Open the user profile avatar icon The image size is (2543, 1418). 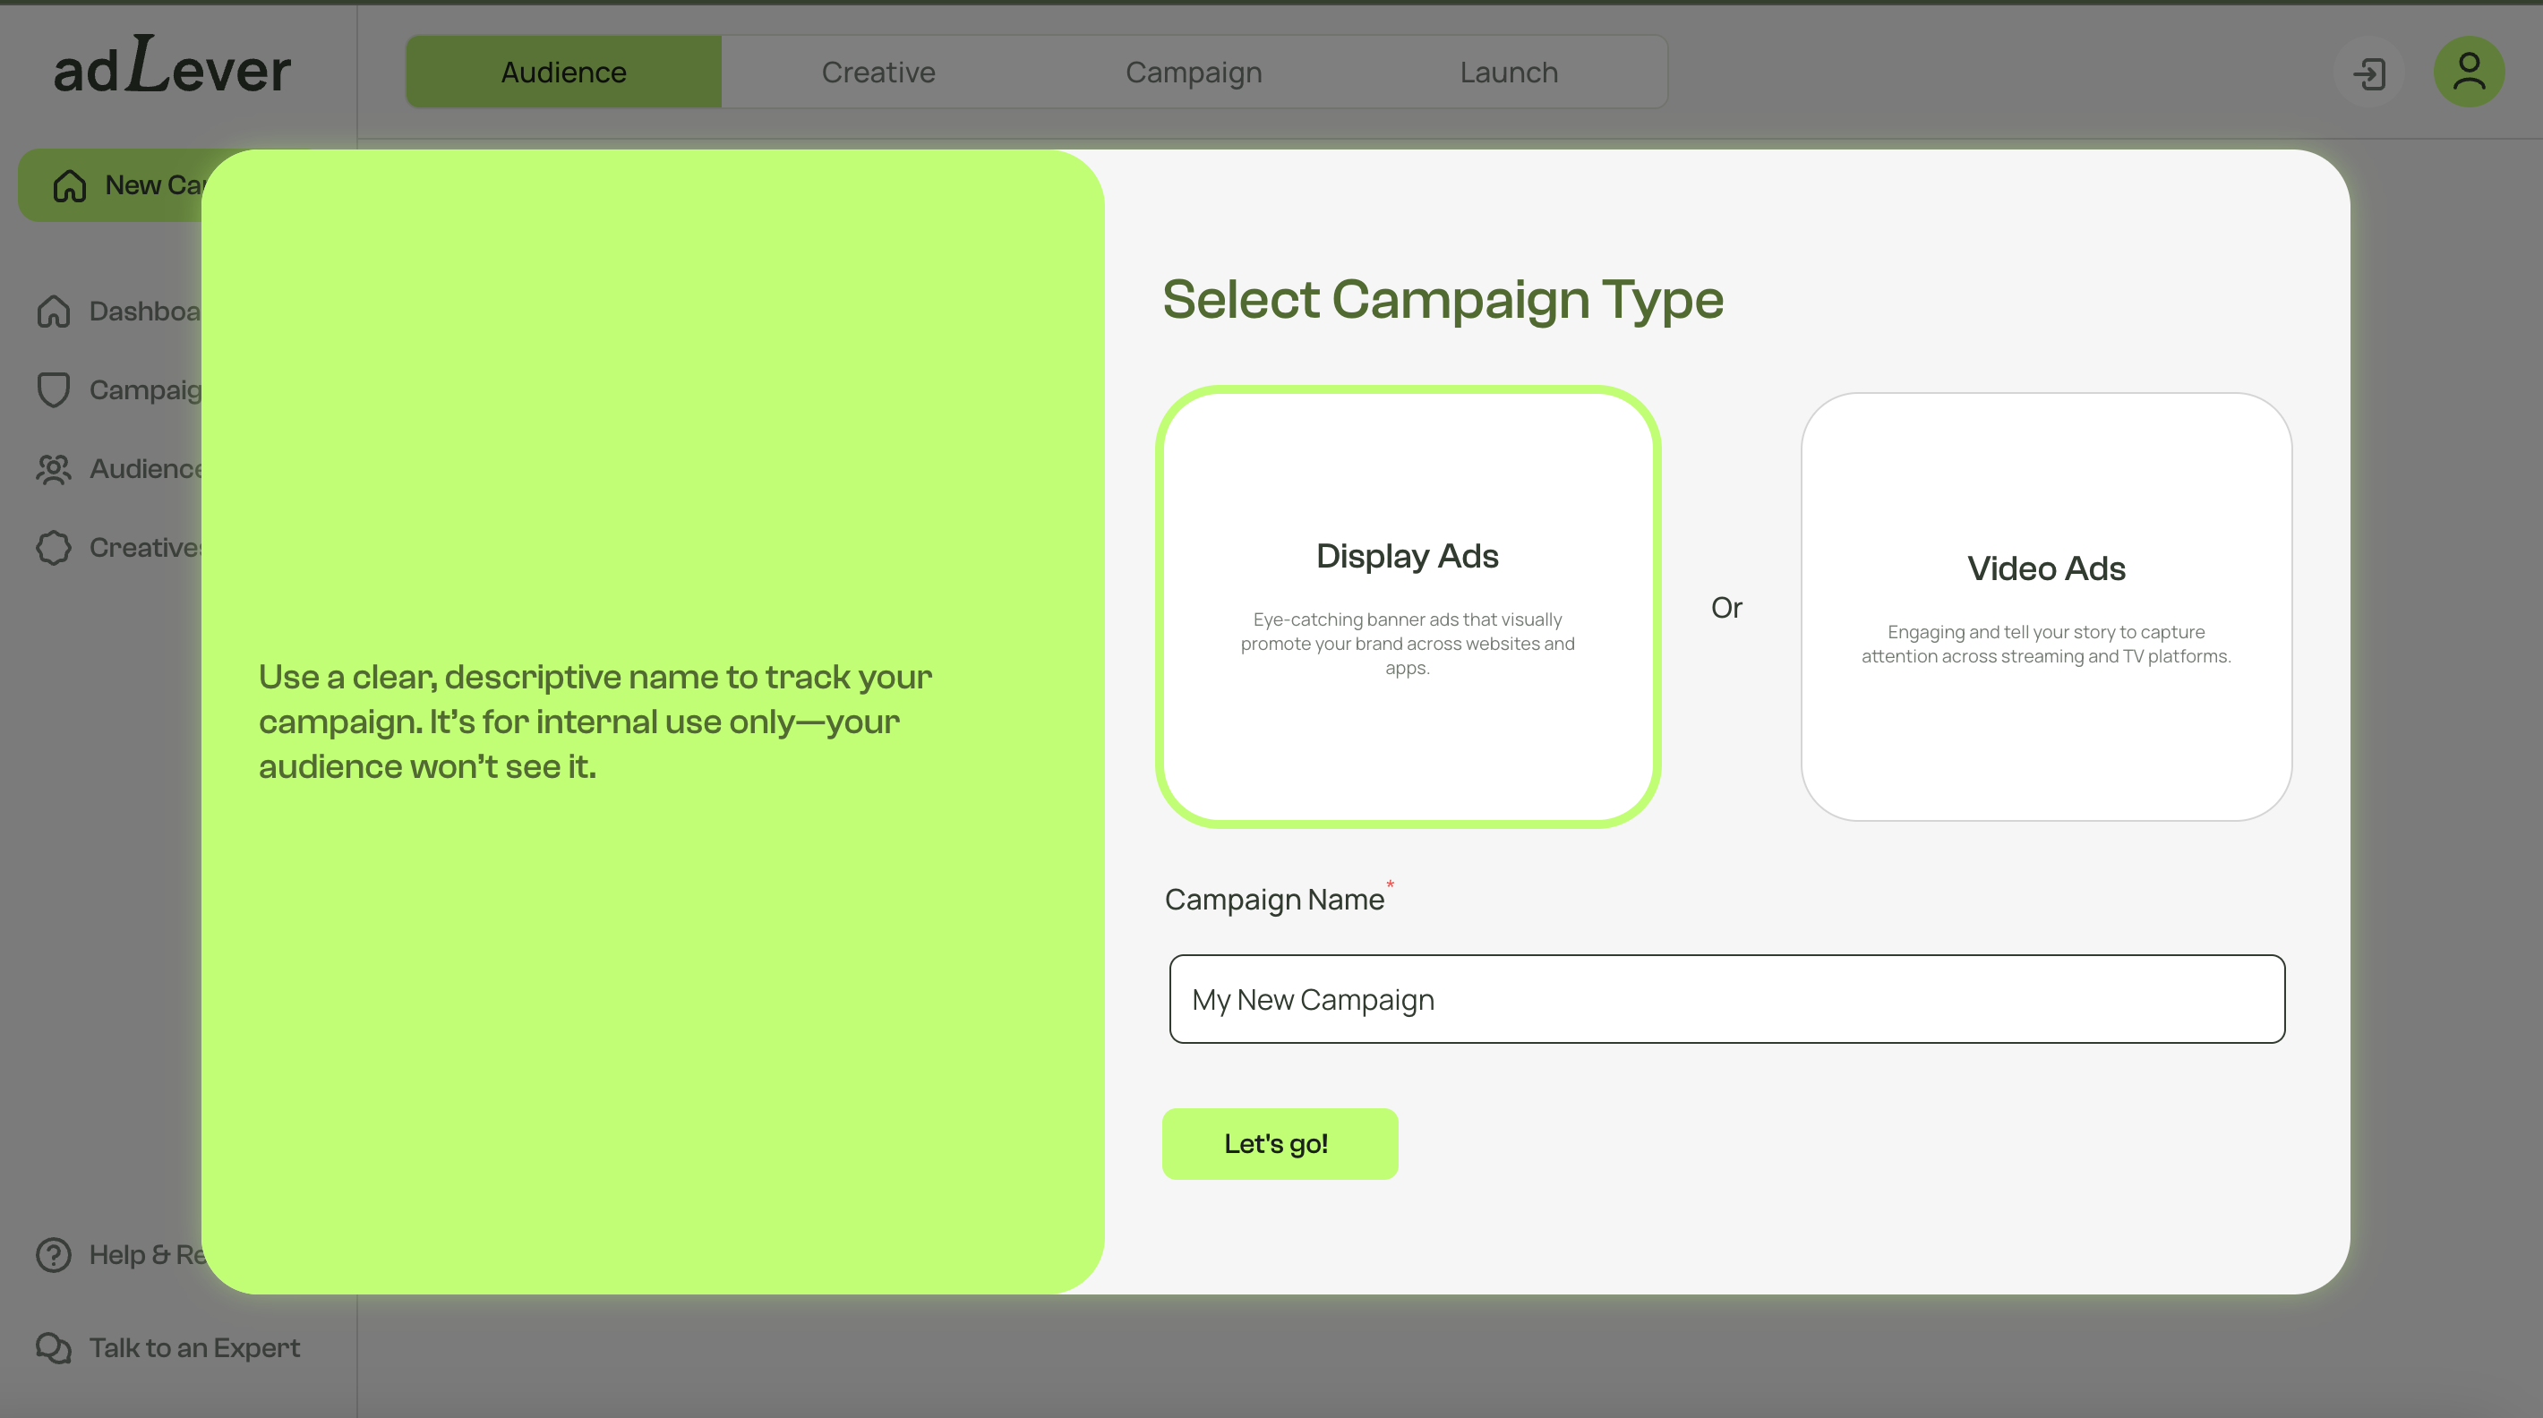2468,71
